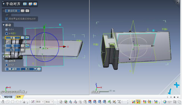Collapse the 对象 section
Image resolution: width=183 pixels, height=105 pixels.
coord(4,56)
